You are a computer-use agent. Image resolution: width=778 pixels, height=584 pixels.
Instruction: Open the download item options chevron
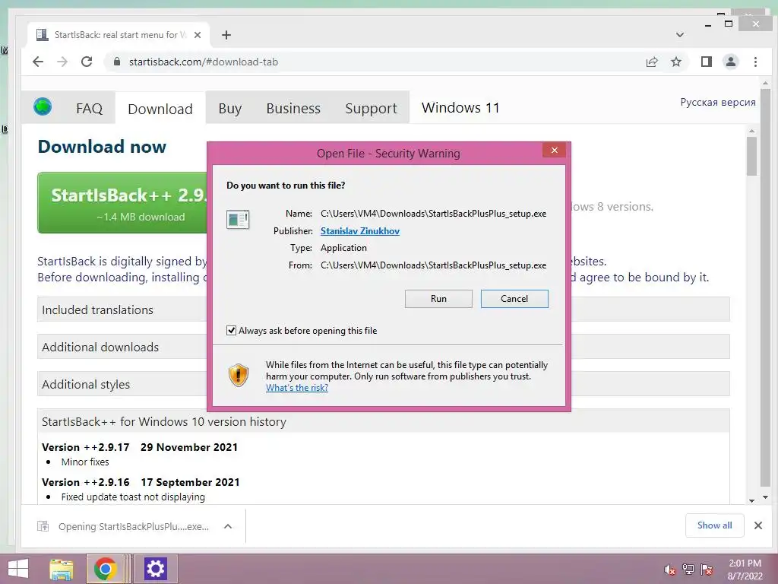(228, 526)
